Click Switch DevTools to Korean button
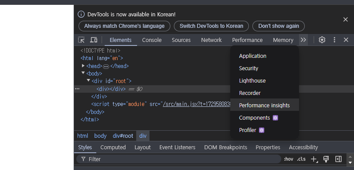 pyautogui.click(x=211, y=26)
